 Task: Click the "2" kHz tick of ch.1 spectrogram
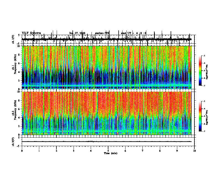(19, 81)
